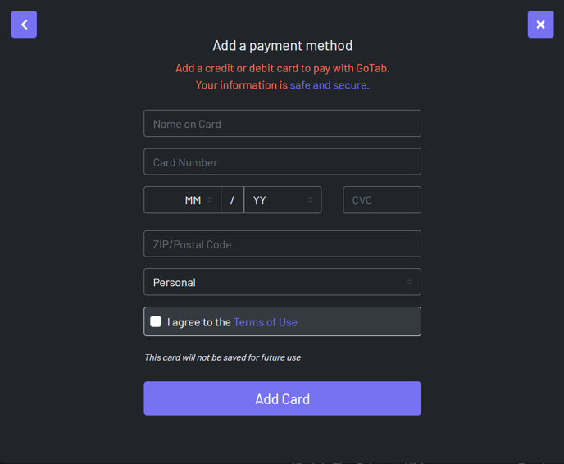This screenshot has height=464, width=564.
Task: Open the MM expiration month dropdown
Action: [182, 200]
